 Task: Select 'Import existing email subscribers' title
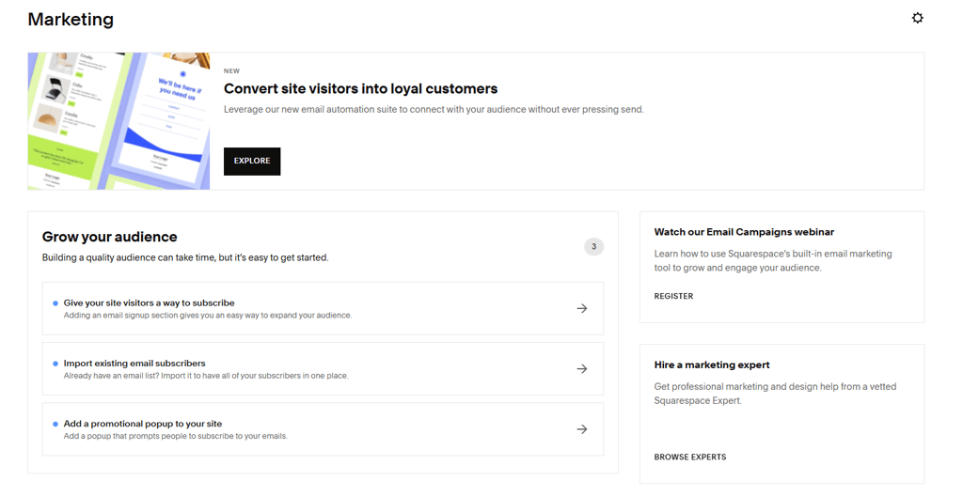(134, 363)
